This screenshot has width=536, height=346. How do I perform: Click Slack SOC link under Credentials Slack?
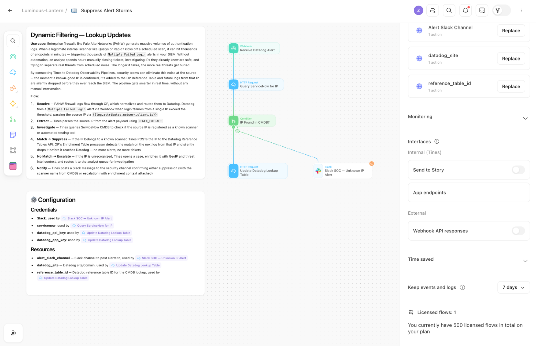[87, 218]
